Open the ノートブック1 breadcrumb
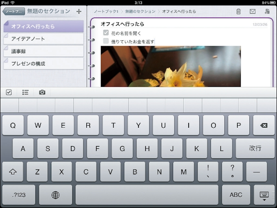Viewport: 277px width, 208px height. coord(106,11)
